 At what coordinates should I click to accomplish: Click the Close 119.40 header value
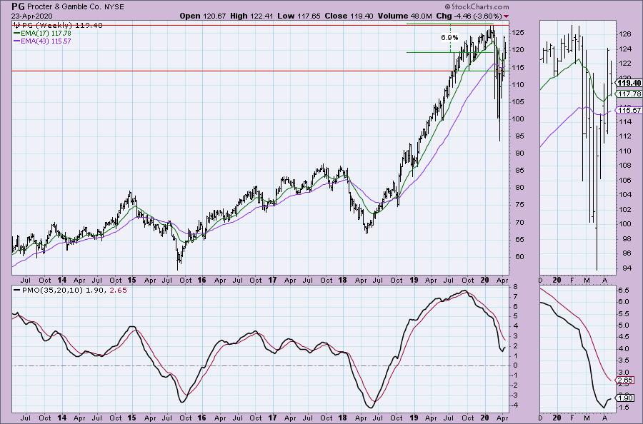pyautogui.click(x=349, y=16)
